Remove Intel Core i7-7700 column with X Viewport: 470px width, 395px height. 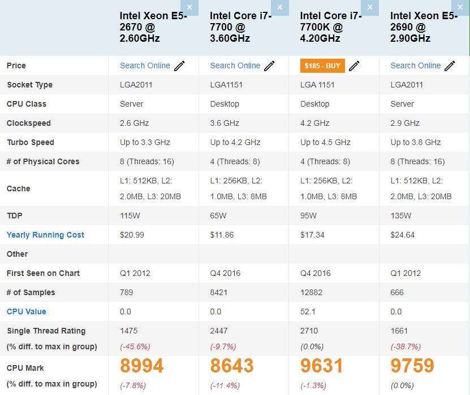click(x=279, y=7)
